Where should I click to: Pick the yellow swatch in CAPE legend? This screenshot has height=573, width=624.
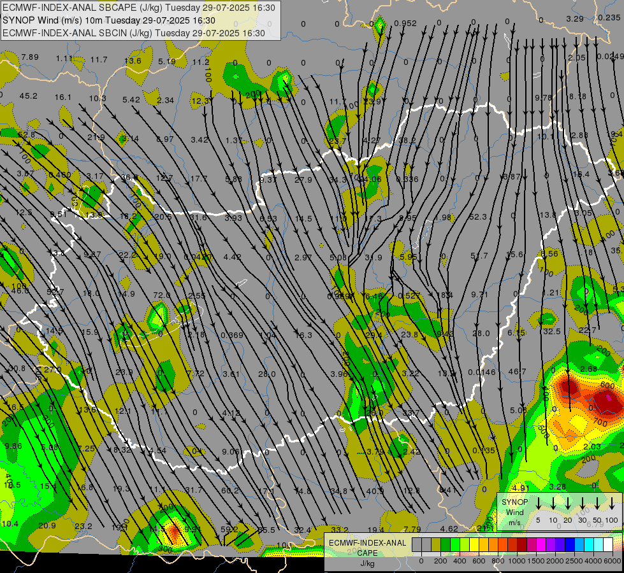point(474,544)
